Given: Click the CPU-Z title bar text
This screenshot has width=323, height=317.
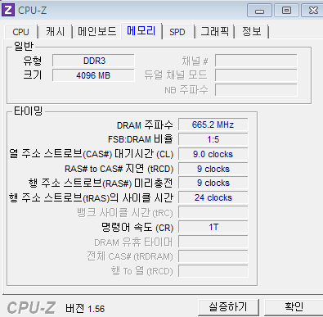Looking at the screenshot, I should click(32, 11).
